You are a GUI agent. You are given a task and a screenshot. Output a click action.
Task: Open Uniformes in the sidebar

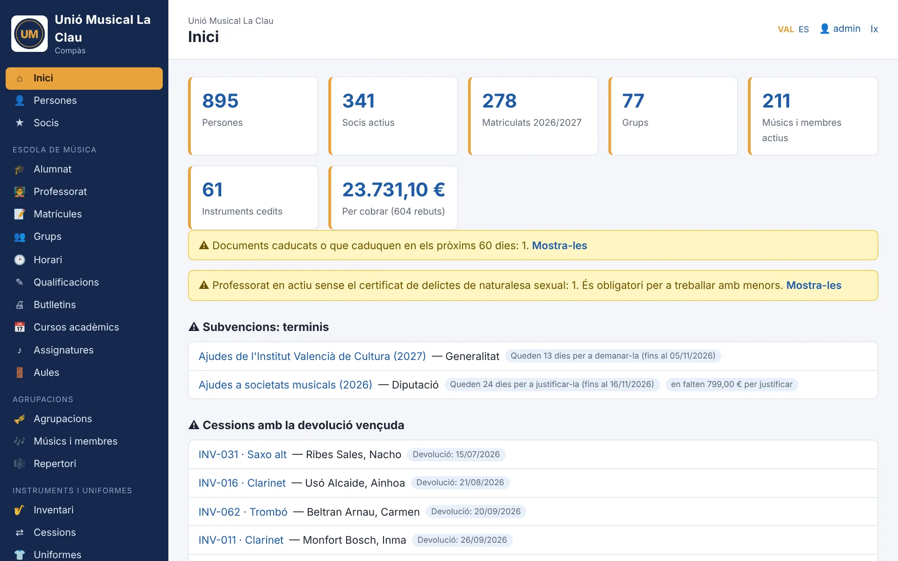pos(84,554)
